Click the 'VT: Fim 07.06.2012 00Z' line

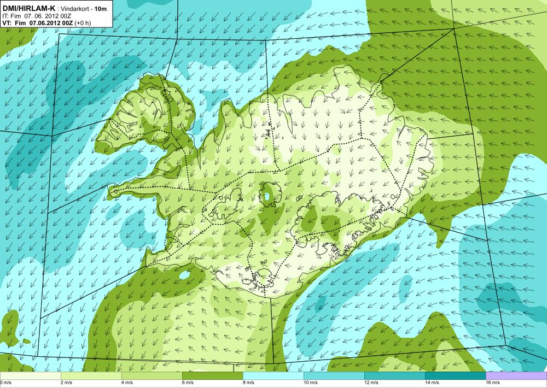pyautogui.click(x=37, y=23)
